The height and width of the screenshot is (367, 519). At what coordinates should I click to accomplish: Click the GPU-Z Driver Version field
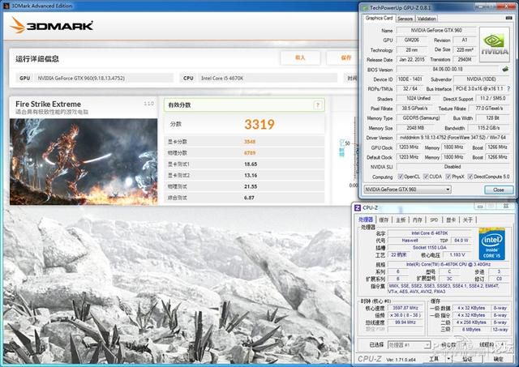tap(453, 137)
